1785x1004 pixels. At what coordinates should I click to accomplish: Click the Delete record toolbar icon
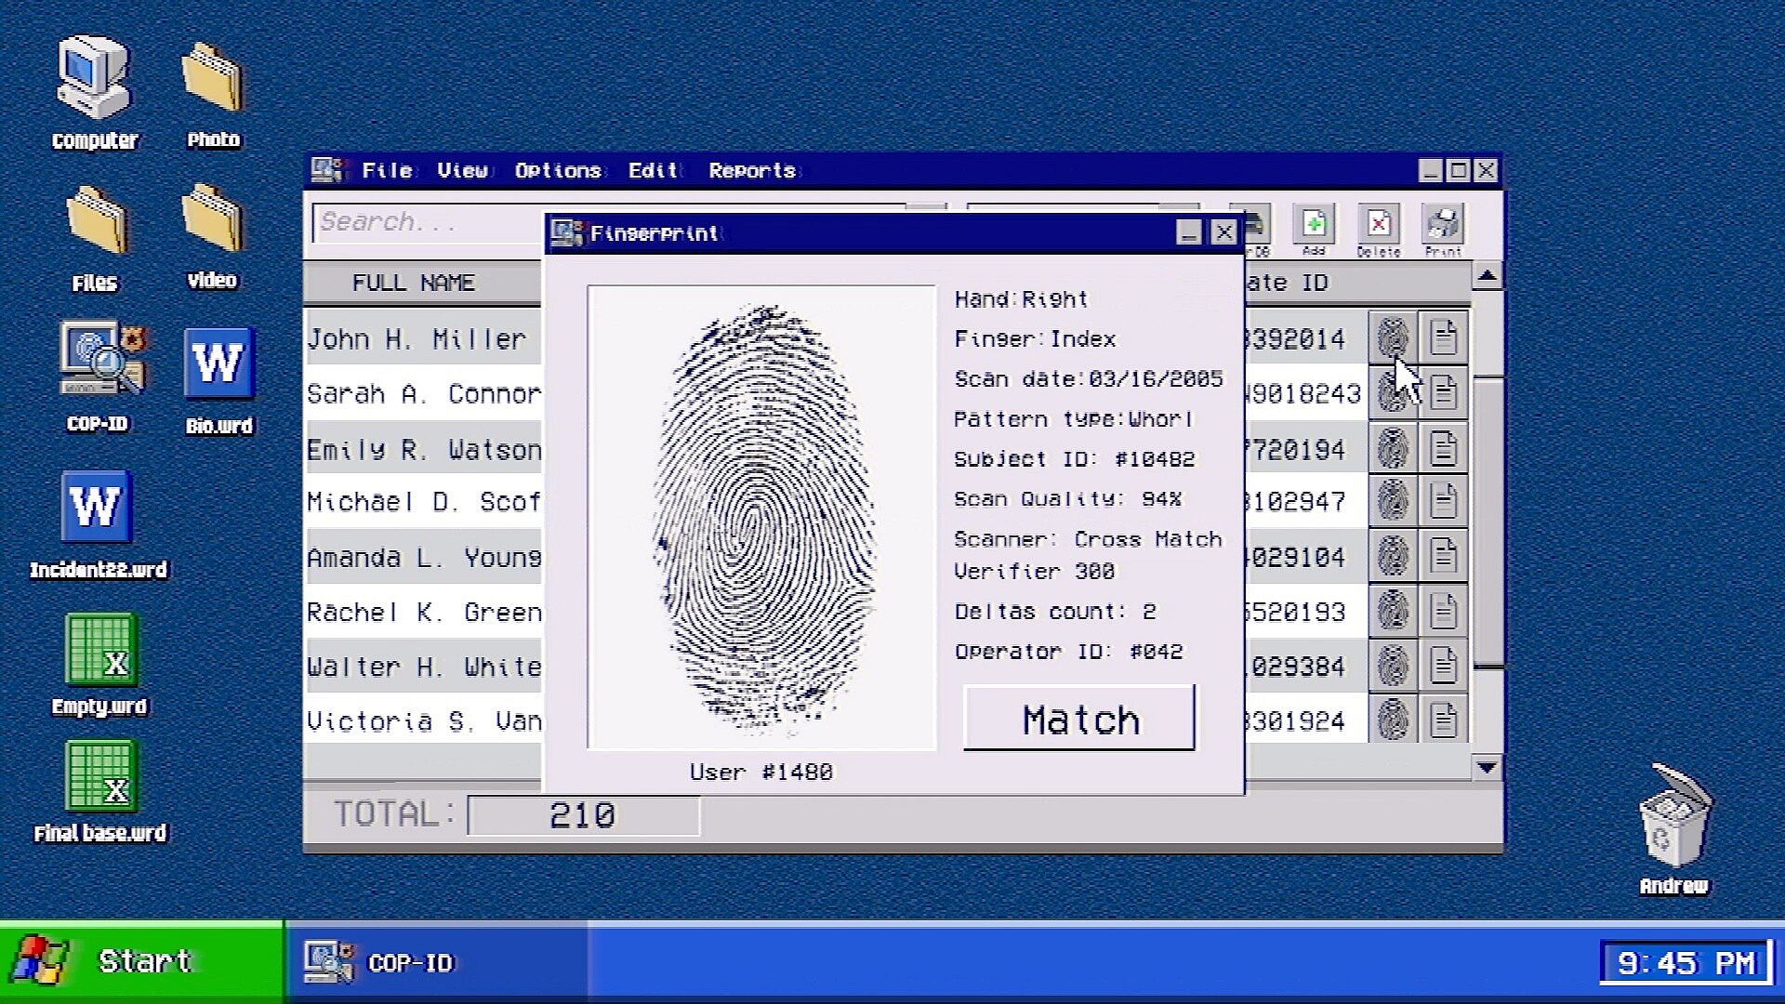(1378, 229)
